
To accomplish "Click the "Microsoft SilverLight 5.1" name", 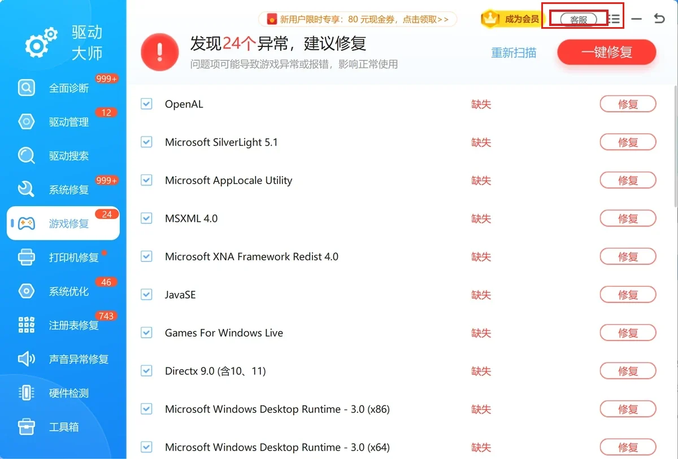I will coord(221,142).
